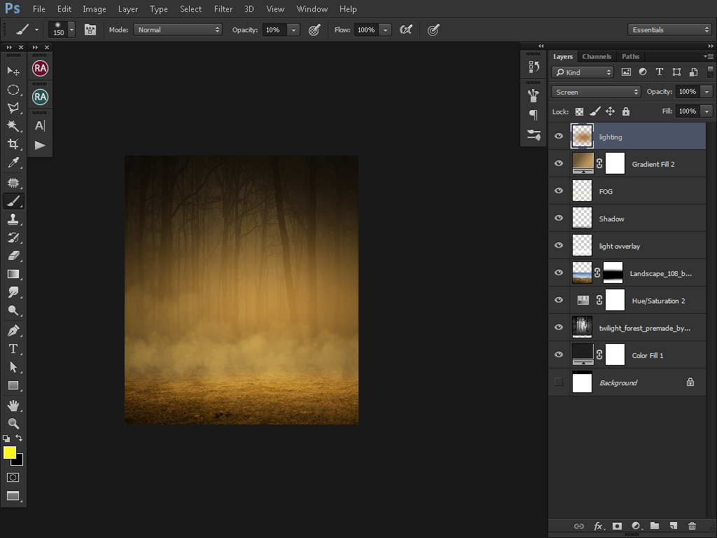The width and height of the screenshot is (717, 538).
Task: Select the Crop tool
Action: click(13, 144)
